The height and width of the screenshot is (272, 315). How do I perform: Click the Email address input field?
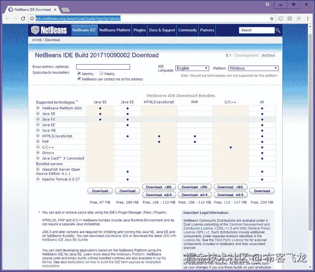point(103,67)
